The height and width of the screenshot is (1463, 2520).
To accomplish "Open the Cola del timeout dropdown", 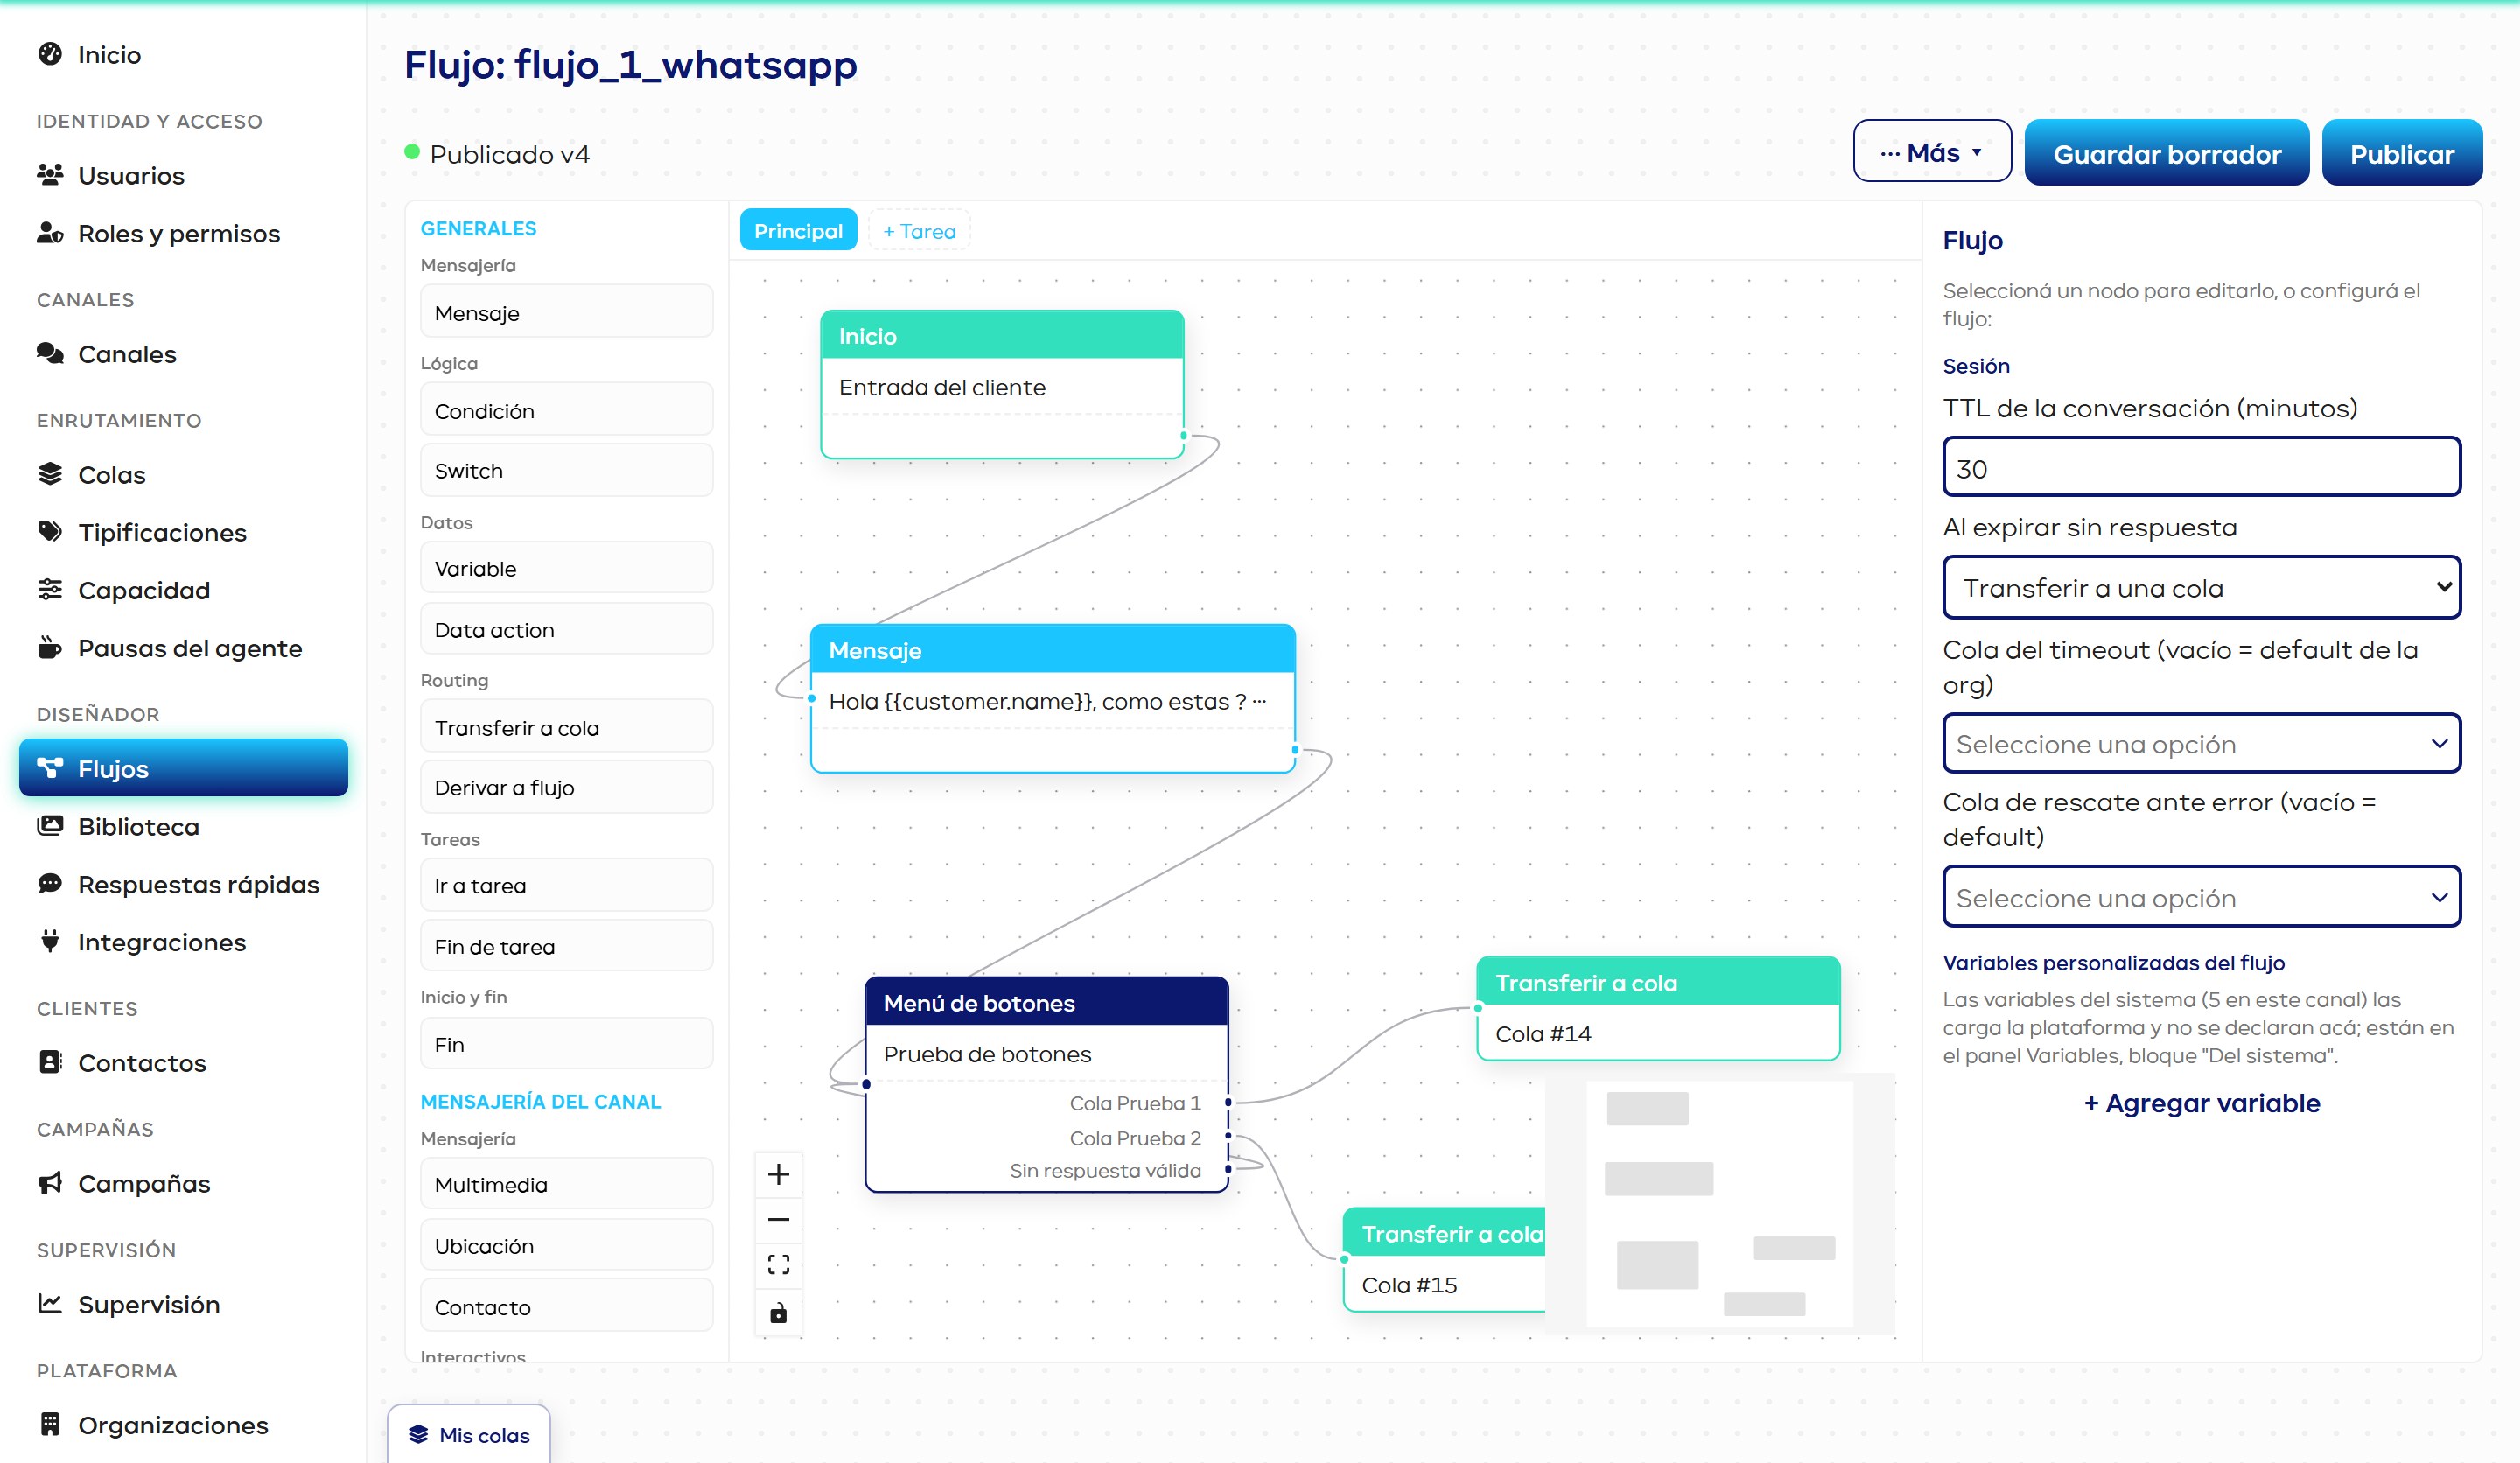I will 2201,744.
